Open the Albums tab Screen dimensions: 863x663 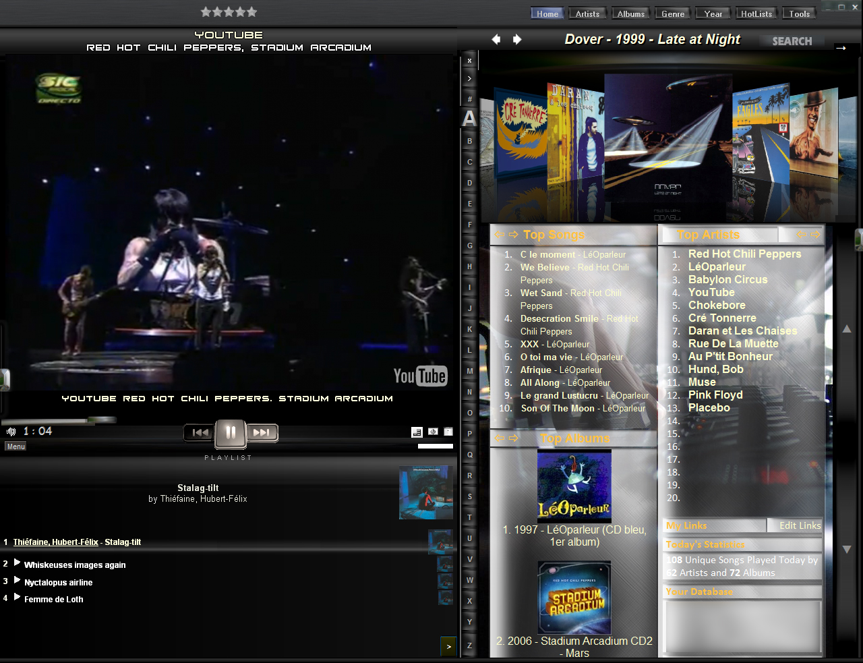[631, 13]
